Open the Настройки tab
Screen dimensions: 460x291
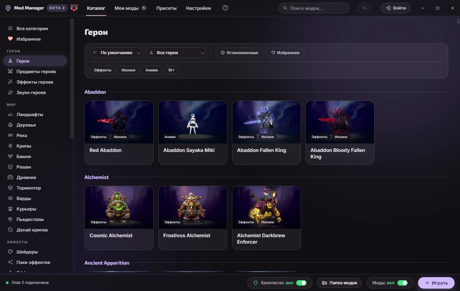tap(199, 8)
